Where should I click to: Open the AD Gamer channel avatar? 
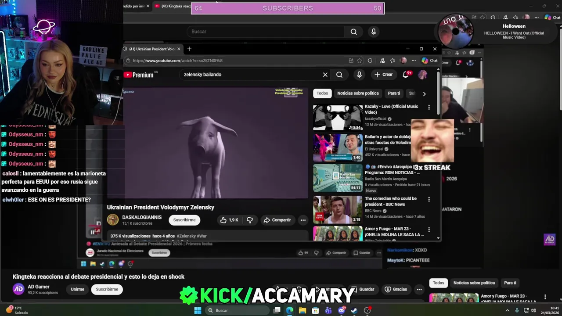(18, 289)
